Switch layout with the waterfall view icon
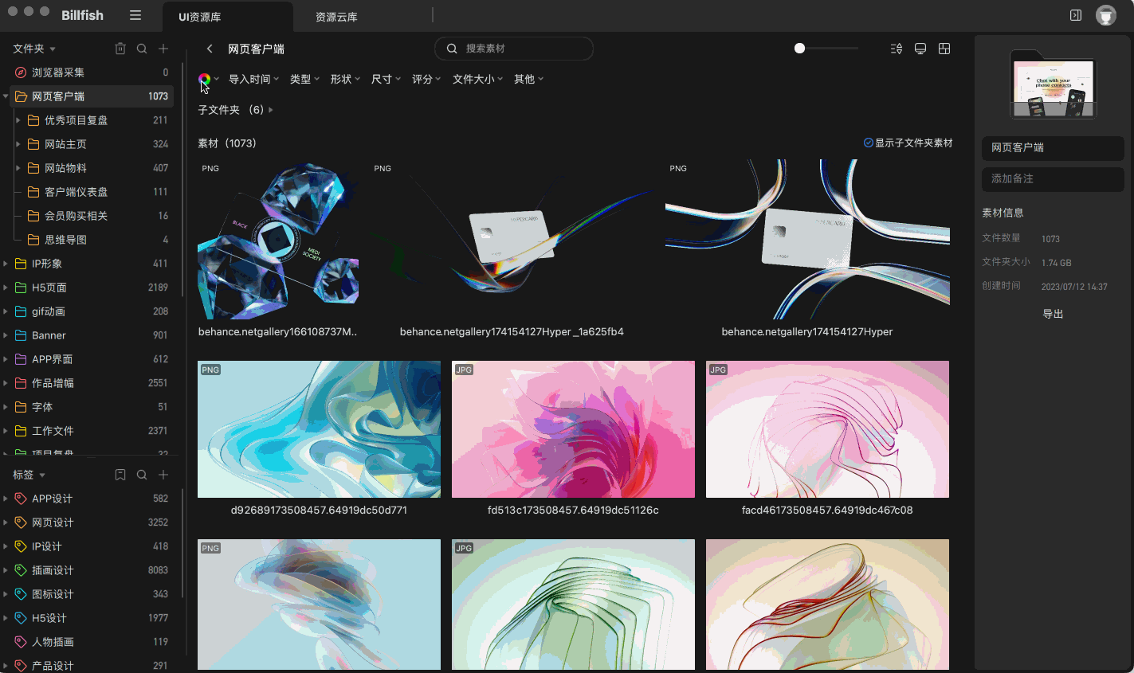 [944, 49]
